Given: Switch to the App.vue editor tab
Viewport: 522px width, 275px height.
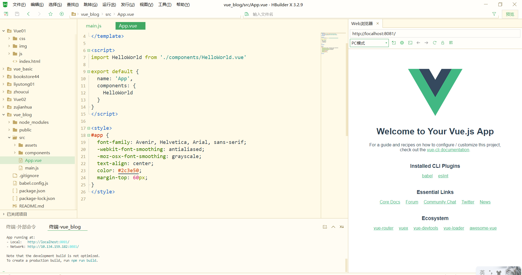Looking at the screenshot, I should coord(130,26).
